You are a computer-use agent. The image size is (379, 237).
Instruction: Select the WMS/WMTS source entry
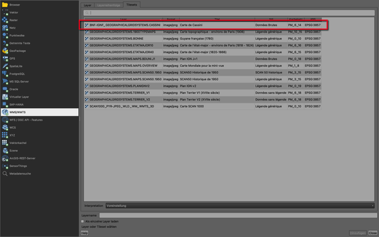[x=39, y=112]
